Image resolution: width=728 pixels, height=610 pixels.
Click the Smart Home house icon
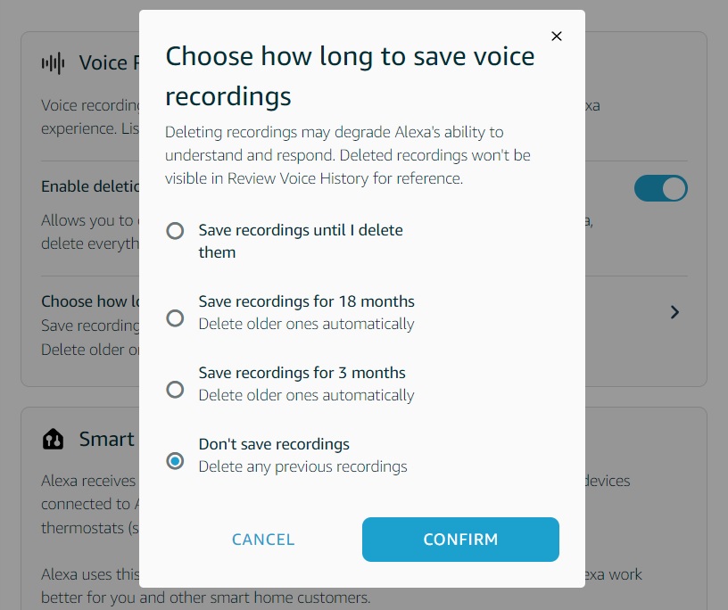pyautogui.click(x=53, y=439)
